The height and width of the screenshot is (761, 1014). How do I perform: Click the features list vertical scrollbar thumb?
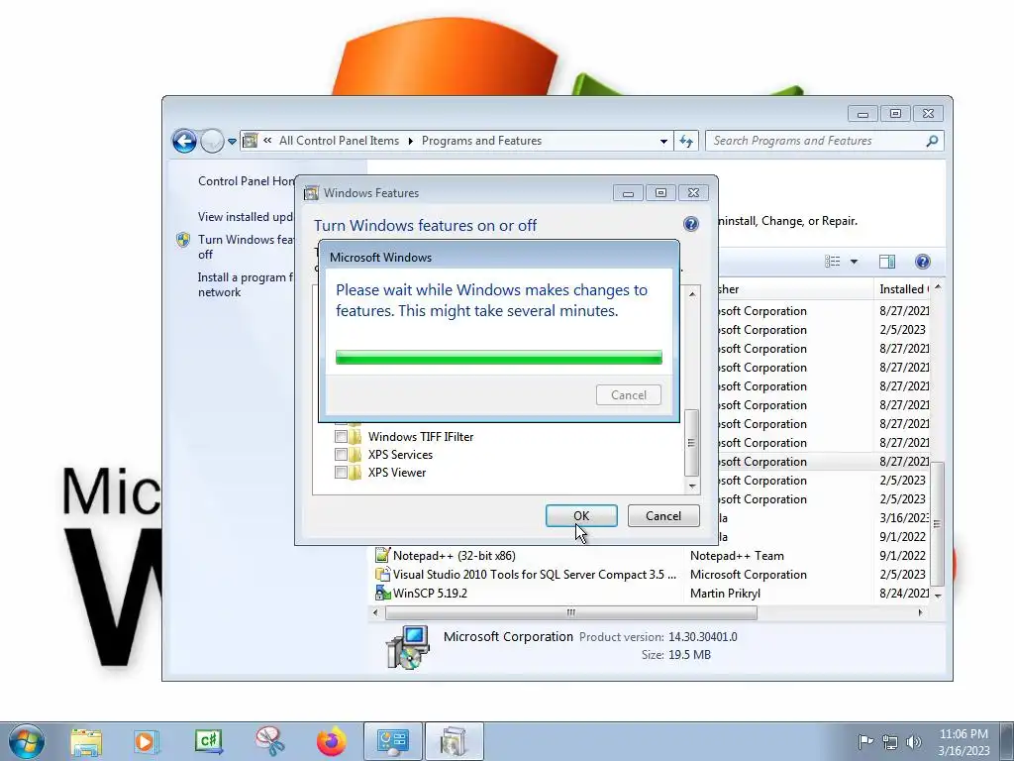691,443
